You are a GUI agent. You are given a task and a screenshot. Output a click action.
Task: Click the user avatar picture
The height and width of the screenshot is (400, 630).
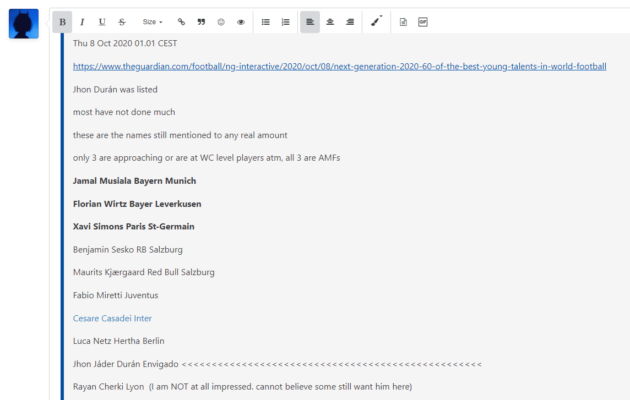pos(24,24)
